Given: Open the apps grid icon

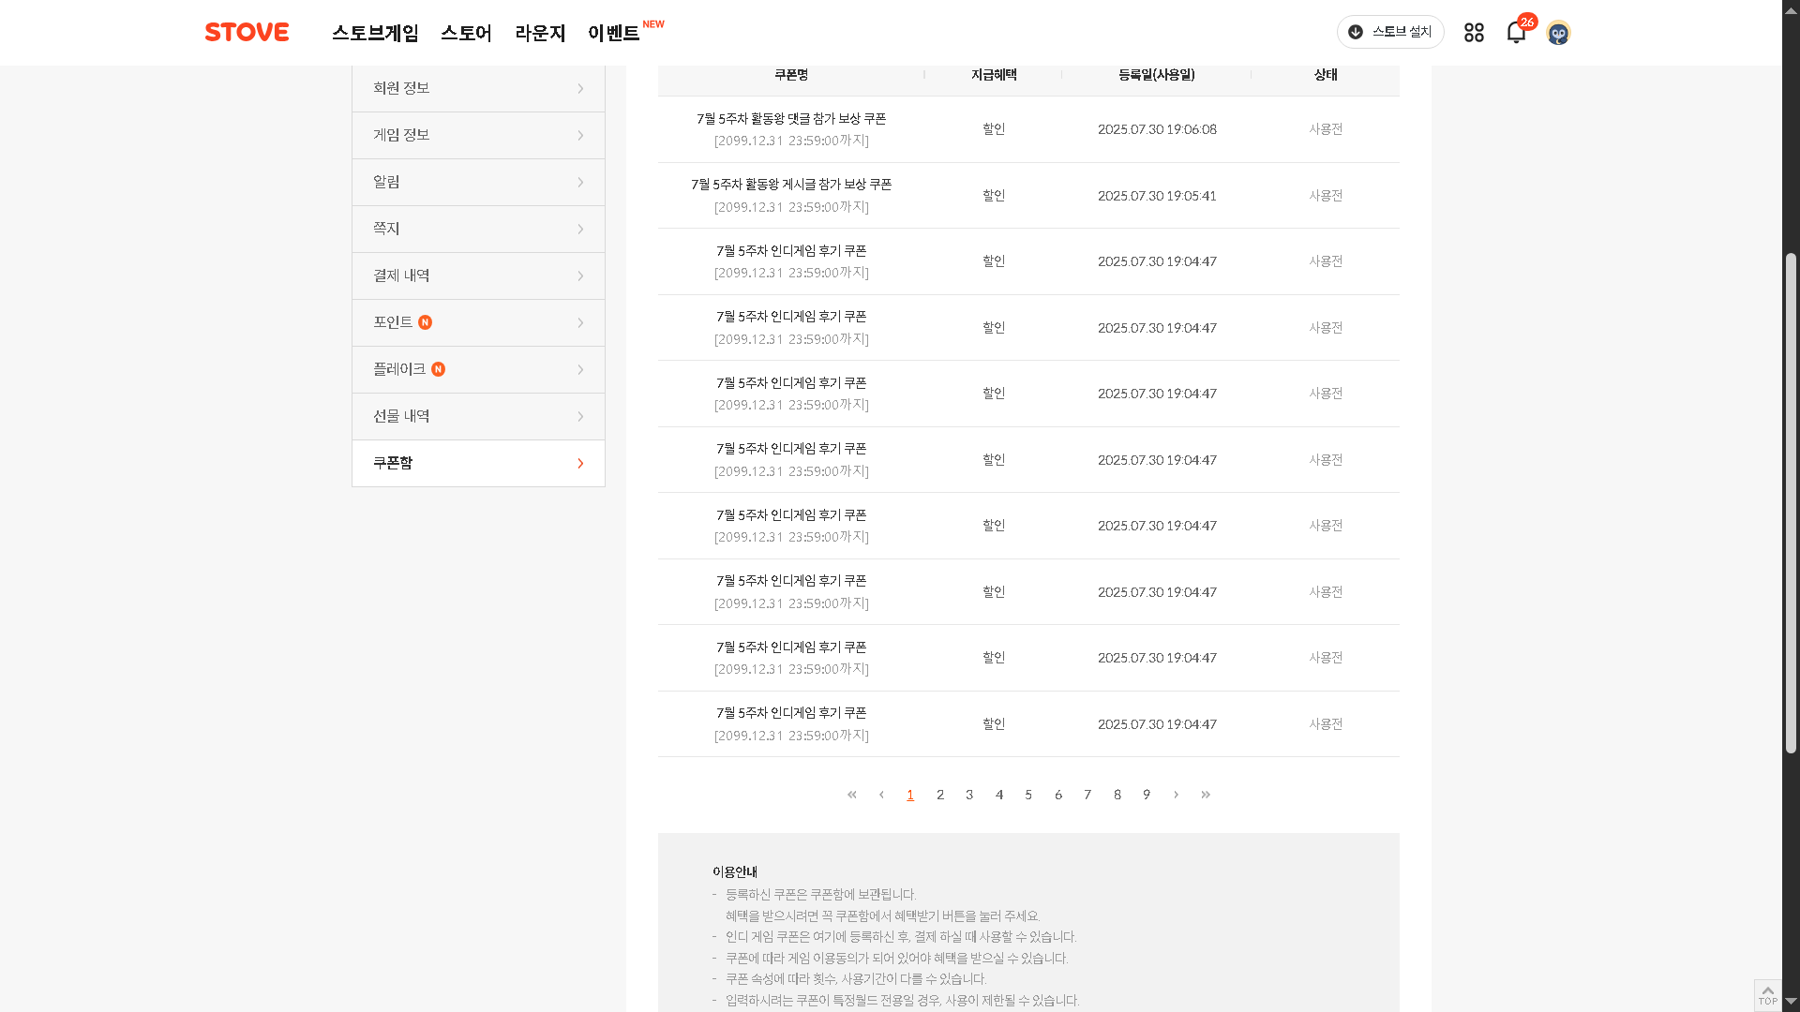Looking at the screenshot, I should [x=1474, y=33].
